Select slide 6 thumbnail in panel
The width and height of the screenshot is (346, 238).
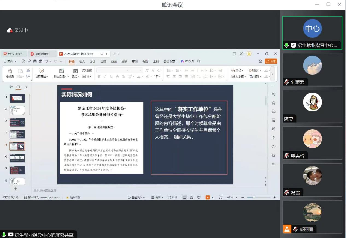pyautogui.click(x=17, y=158)
